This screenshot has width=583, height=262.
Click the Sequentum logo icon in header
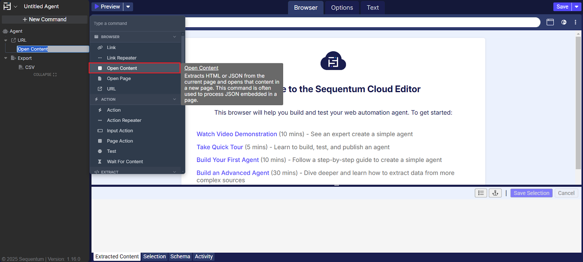point(7,6)
